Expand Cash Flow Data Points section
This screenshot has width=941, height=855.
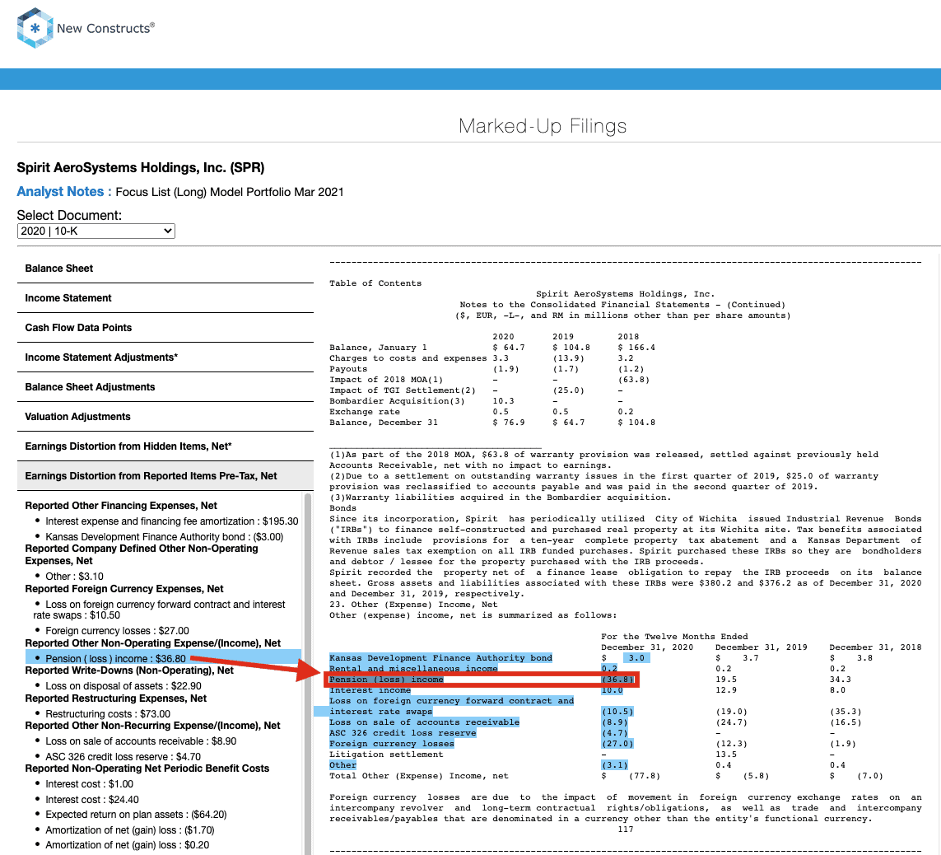tap(165, 328)
